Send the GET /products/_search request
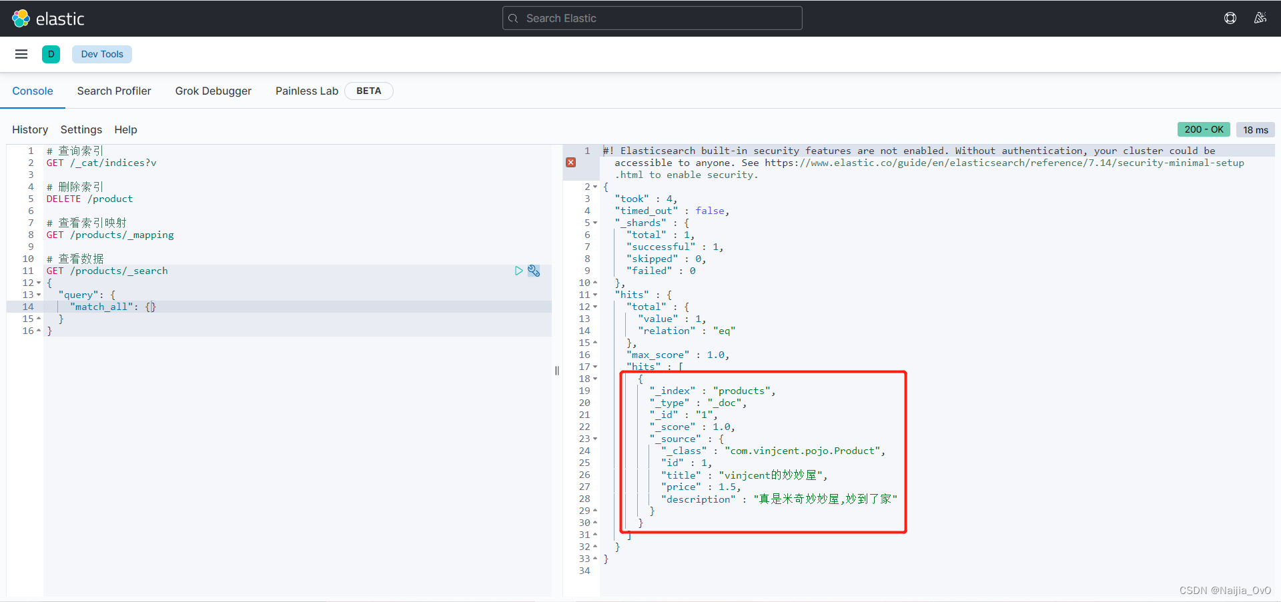 pos(518,271)
